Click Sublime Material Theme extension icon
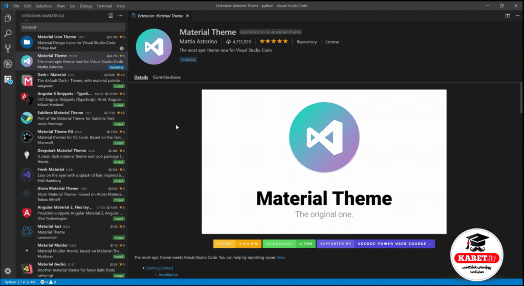 (x=27, y=118)
